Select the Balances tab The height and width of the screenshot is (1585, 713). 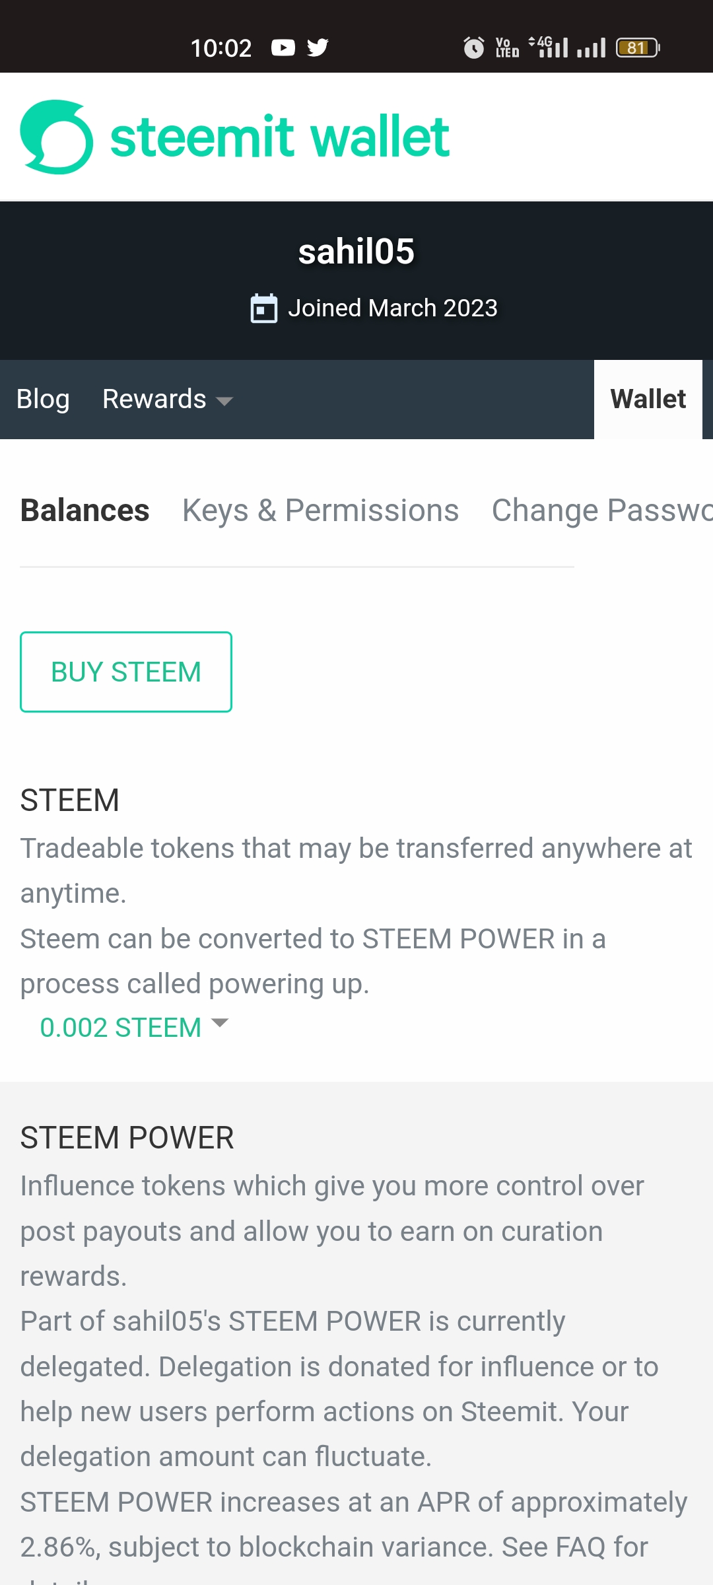(x=85, y=511)
